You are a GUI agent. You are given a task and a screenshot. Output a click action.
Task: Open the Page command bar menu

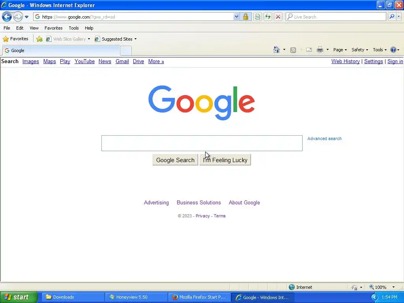point(340,50)
